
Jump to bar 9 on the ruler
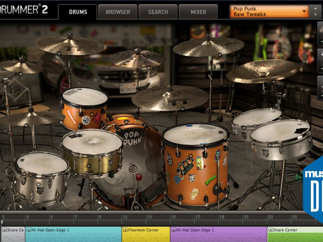100,217
